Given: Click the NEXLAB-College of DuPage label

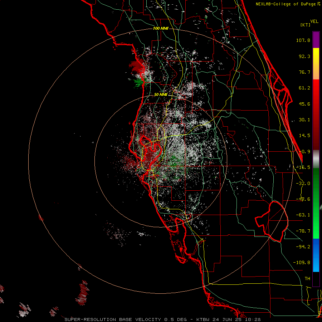Looking at the screenshot, I should click(286, 4).
